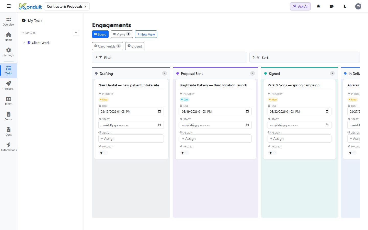The height and width of the screenshot is (230, 368).
Task: Expand the Filter panel
Action: coord(170,57)
